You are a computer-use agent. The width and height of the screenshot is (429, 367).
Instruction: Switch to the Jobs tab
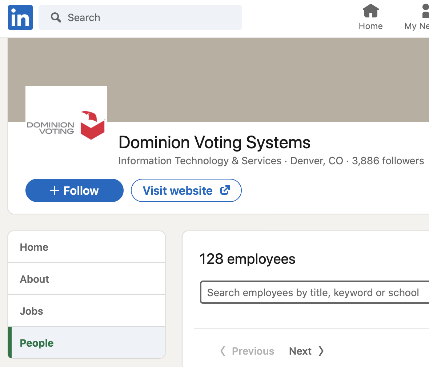pyautogui.click(x=87, y=311)
